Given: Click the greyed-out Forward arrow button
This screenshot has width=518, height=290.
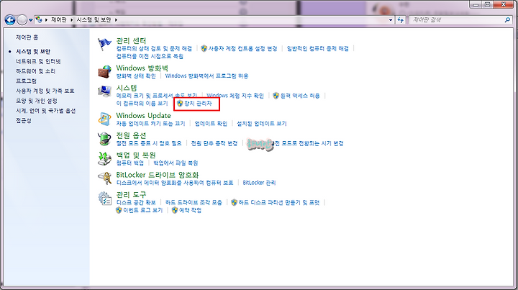Looking at the screenshot, I should [22, 20].
